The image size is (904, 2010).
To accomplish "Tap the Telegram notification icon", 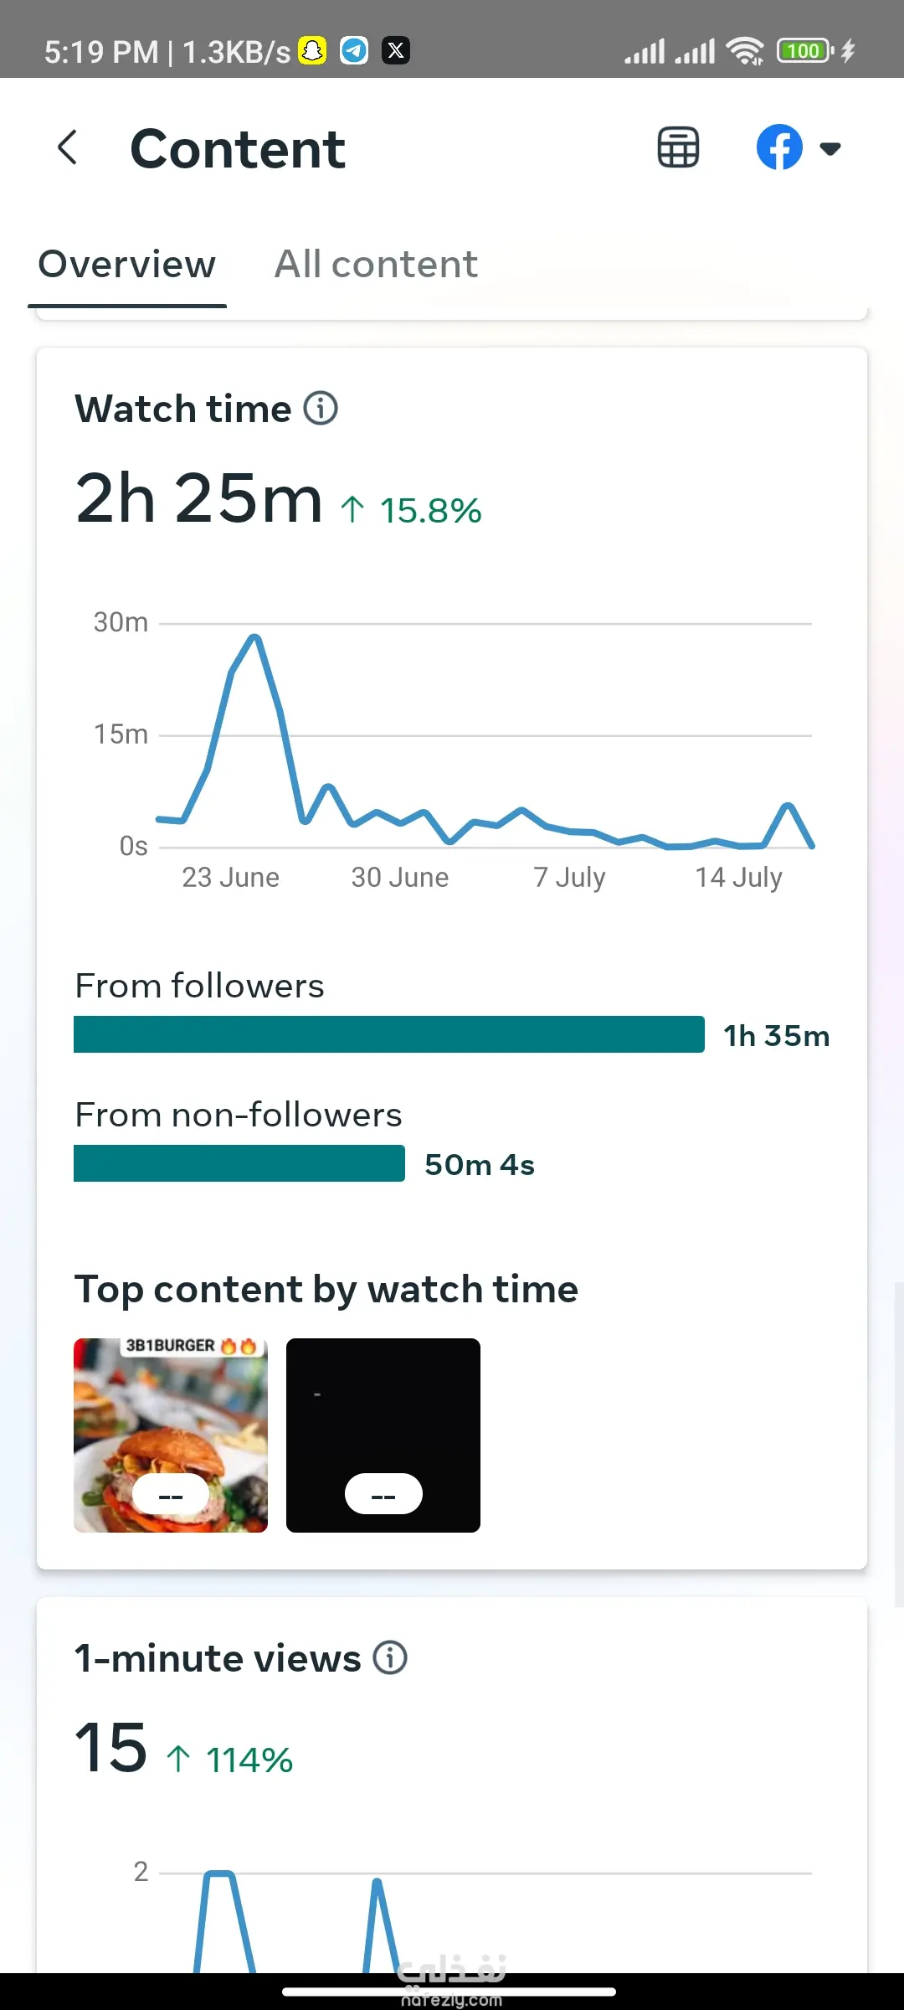I will click(354, 51).
